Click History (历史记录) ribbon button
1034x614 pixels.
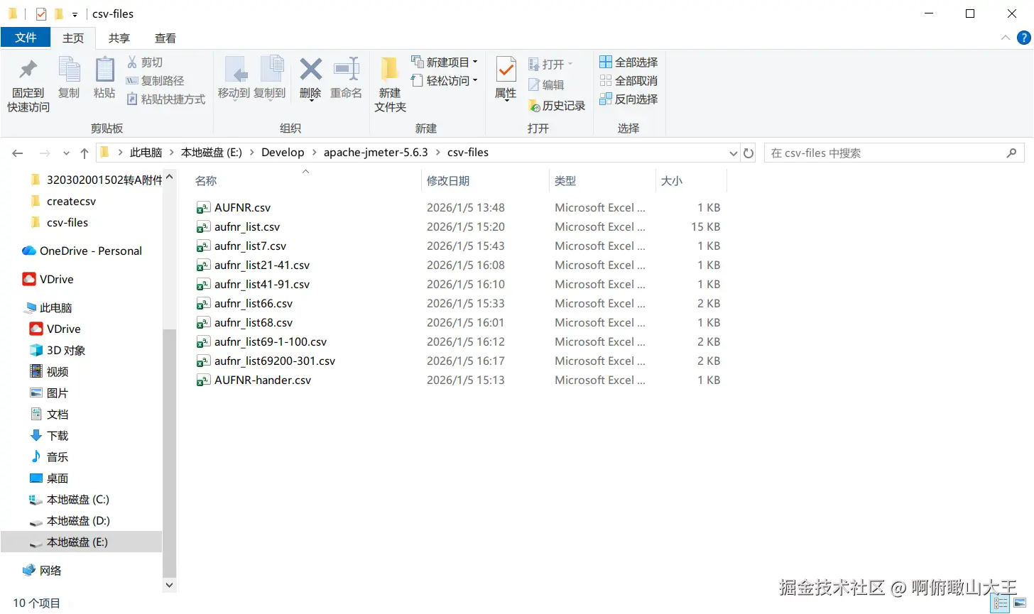coord(557,106)
